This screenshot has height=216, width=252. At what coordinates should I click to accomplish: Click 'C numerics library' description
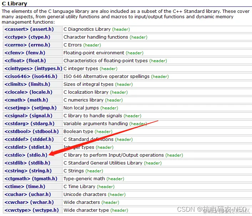pyautogui.click(x=84, y=100)
